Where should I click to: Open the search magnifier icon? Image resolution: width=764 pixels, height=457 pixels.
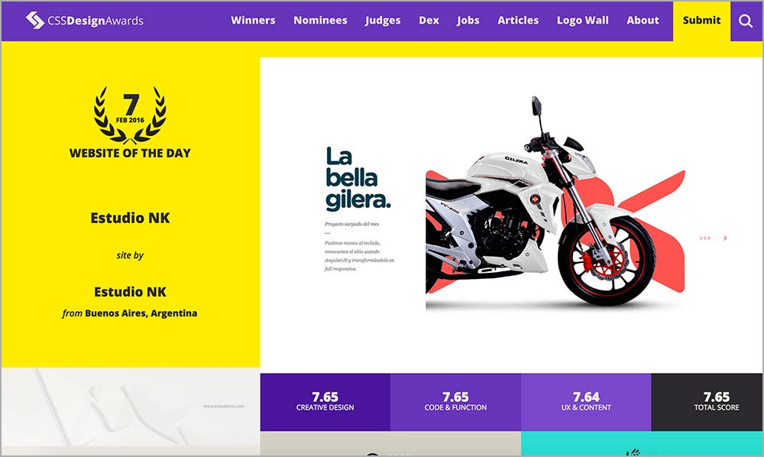pyautogui.click(x=746, y=21)
